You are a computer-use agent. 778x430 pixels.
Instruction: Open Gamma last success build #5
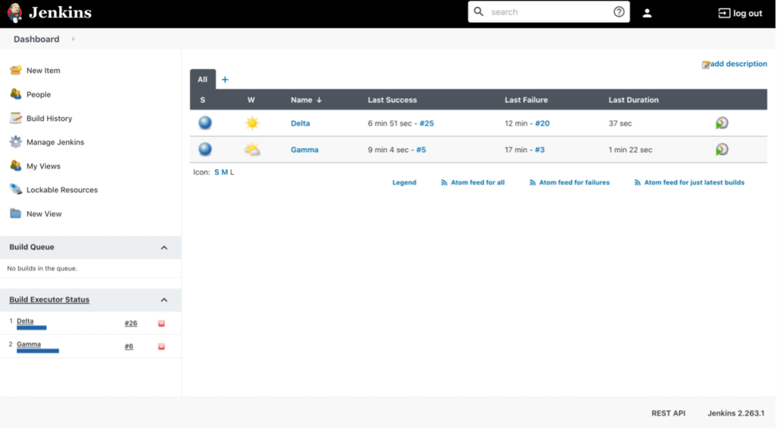point(421,150)
